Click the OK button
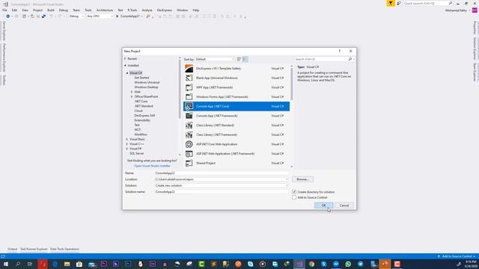479x269 pixels. coord(323,205)
